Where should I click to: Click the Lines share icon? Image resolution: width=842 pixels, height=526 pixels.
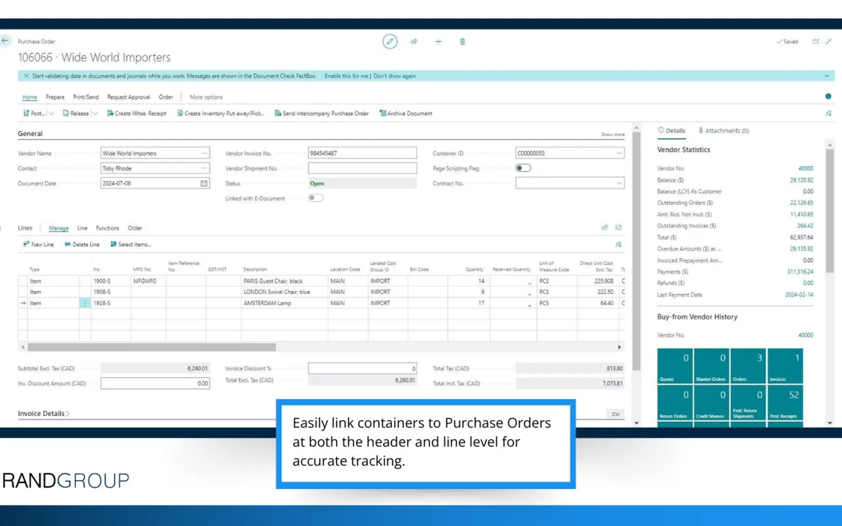605,228
